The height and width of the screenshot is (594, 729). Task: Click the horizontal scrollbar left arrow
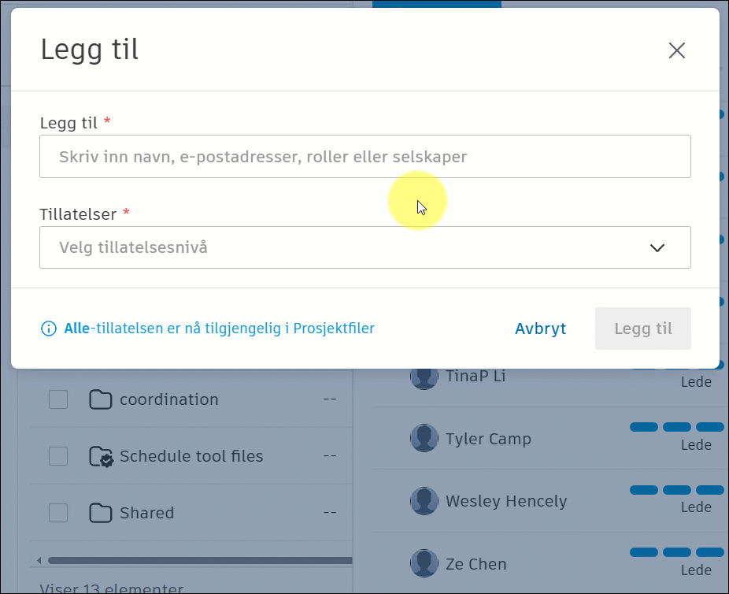39,560
